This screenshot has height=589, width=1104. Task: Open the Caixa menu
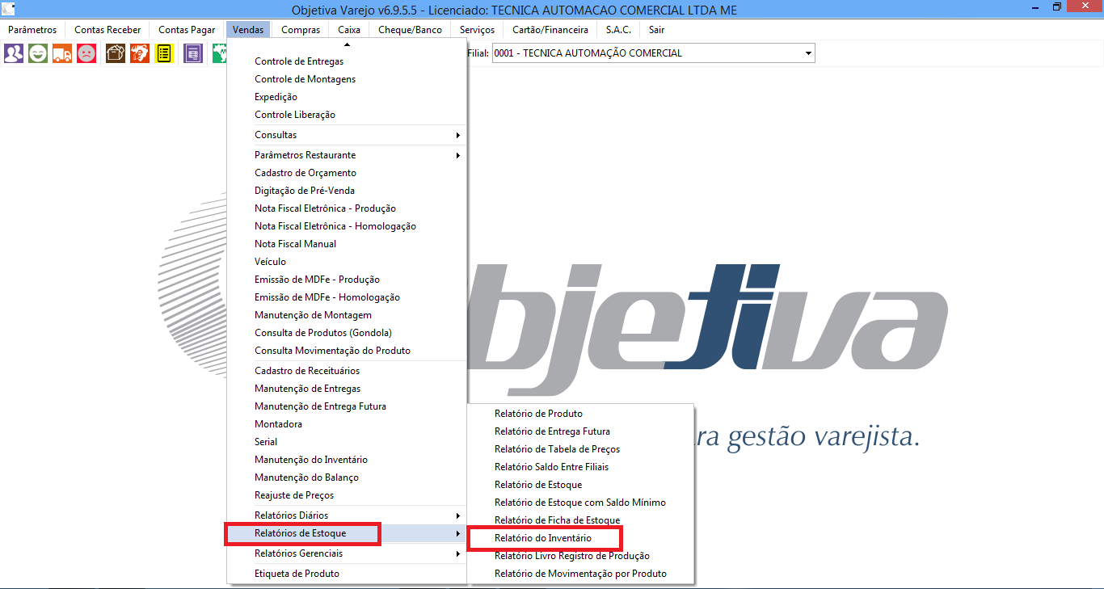click(x=349, y=30)
